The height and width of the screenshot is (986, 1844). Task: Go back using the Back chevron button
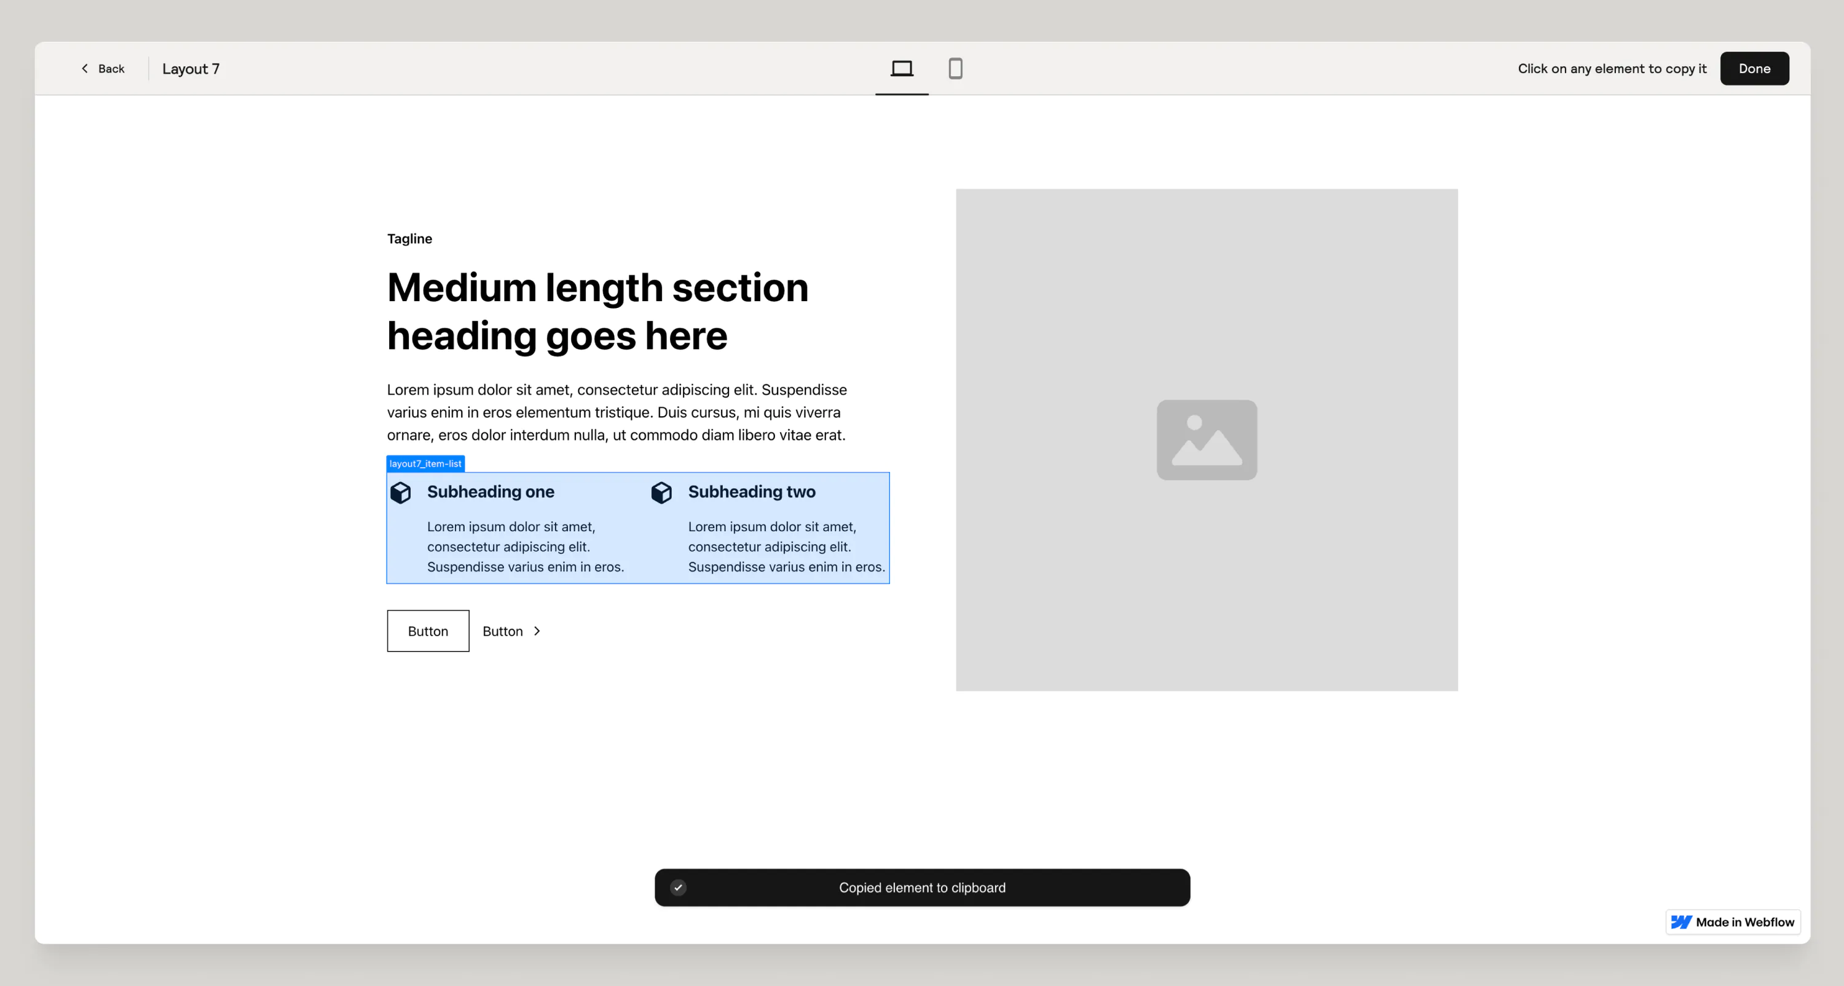(103, 69)
